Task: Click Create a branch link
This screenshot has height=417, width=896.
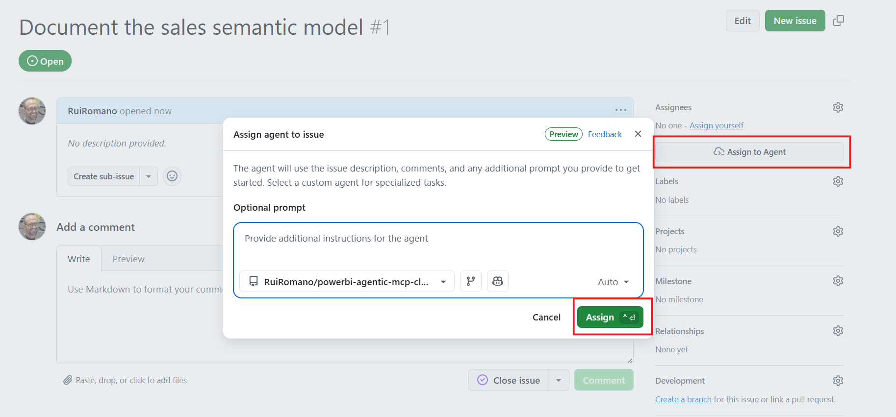Action: [x=683, y=399]
